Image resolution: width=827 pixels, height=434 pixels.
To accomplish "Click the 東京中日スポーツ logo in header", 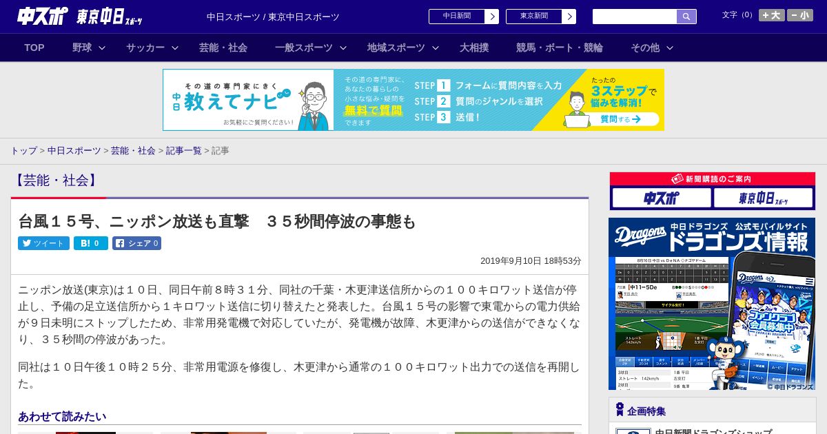I will 110,17.
